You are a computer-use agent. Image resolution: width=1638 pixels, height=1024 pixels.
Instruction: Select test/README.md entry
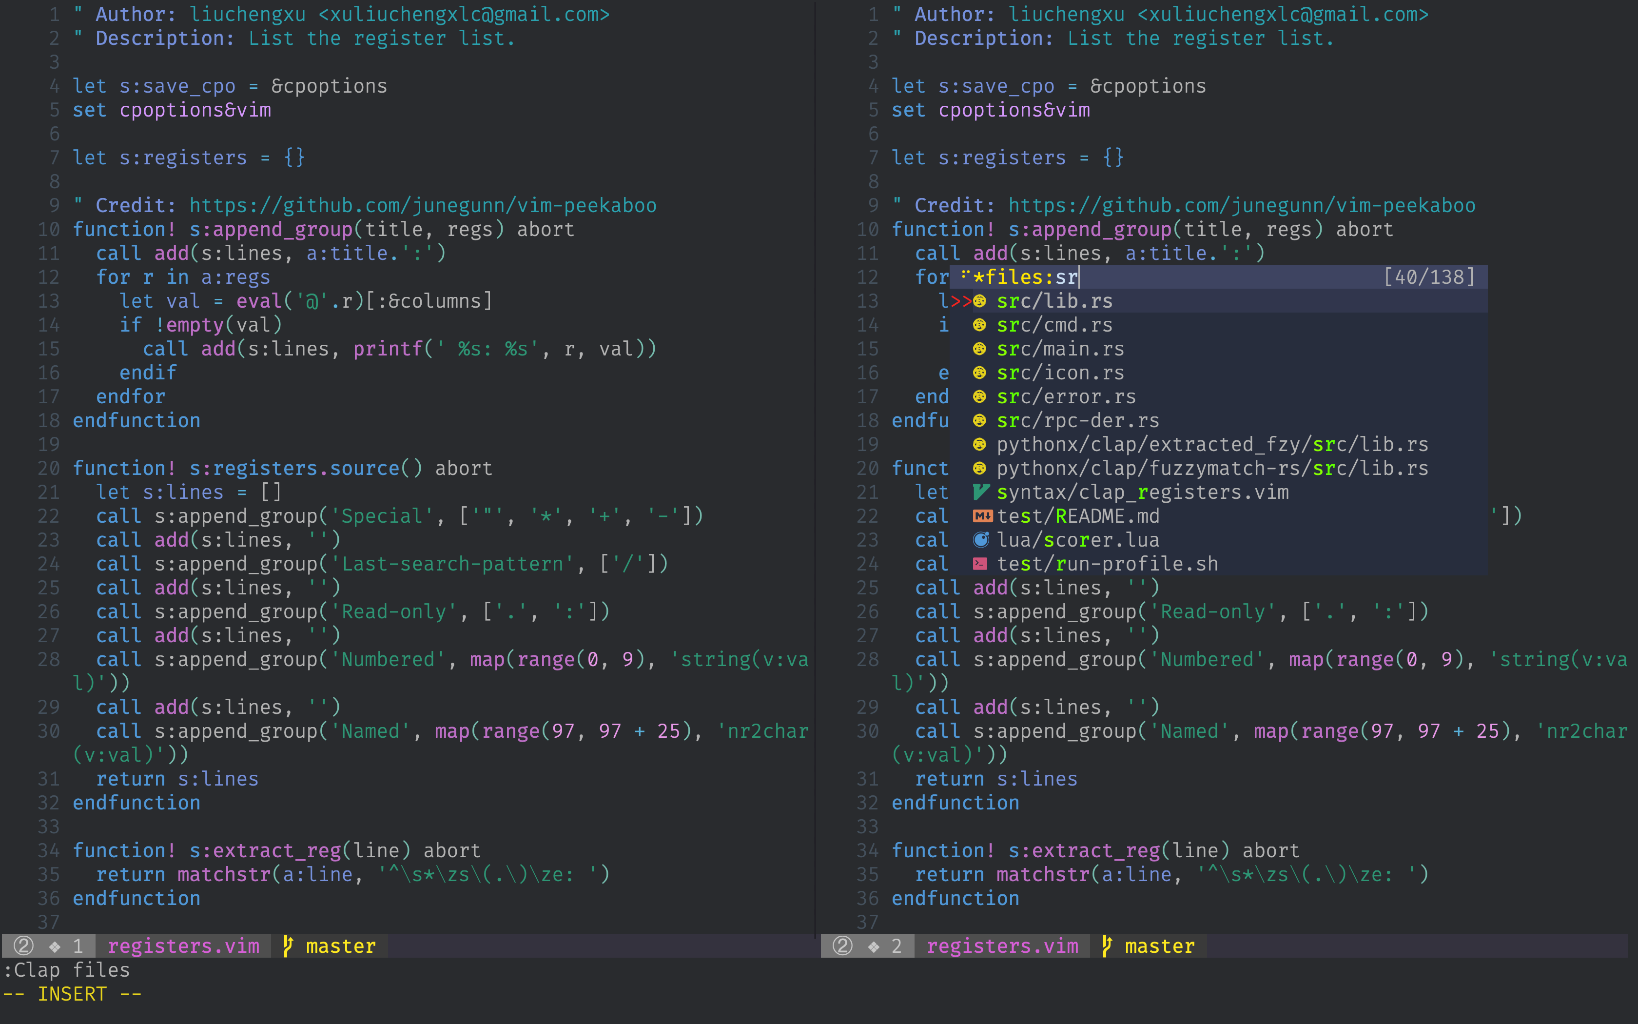[x=1218, y=516]
